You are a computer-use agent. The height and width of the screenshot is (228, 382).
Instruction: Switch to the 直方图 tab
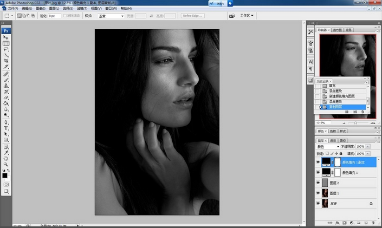pos(337,30)
